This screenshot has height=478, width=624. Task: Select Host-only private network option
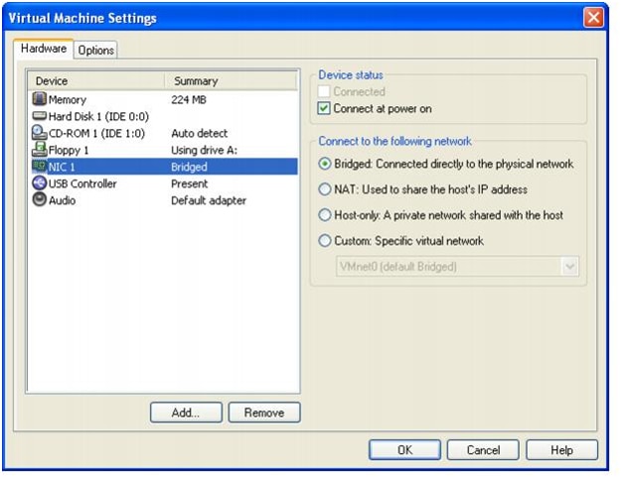point(325,215)
